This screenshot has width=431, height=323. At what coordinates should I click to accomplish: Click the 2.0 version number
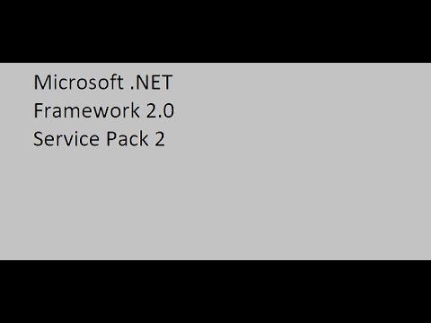tap(160, 110)
